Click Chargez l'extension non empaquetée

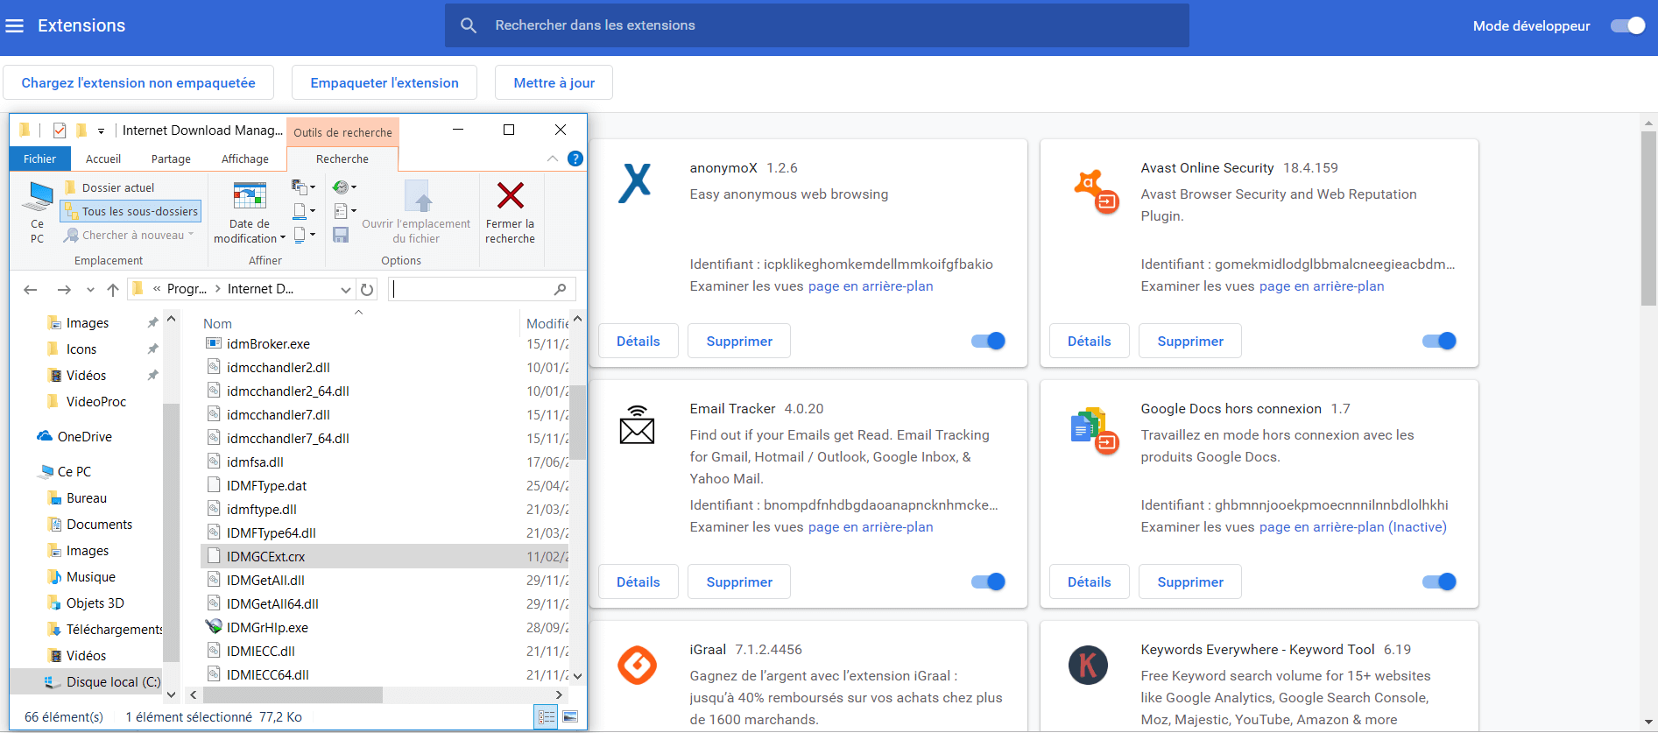coord(138,83)
